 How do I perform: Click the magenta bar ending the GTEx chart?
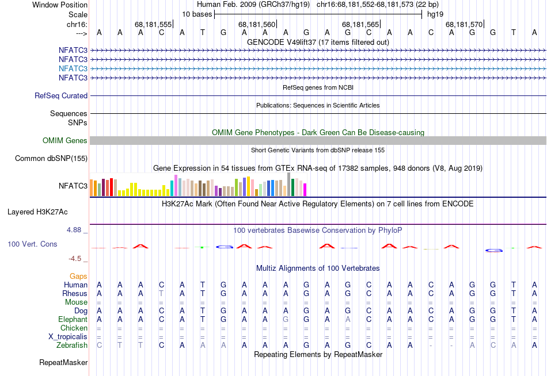tap(305, 189)
